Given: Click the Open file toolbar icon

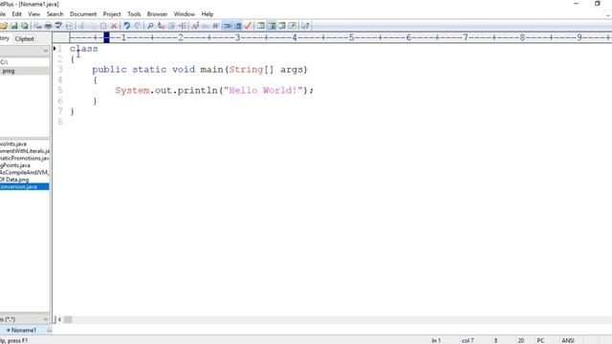Looking at the screenshot, I should coord(3,26).
